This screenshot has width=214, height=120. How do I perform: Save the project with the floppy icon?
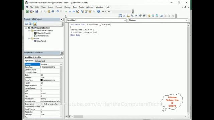tap(36, 11)
